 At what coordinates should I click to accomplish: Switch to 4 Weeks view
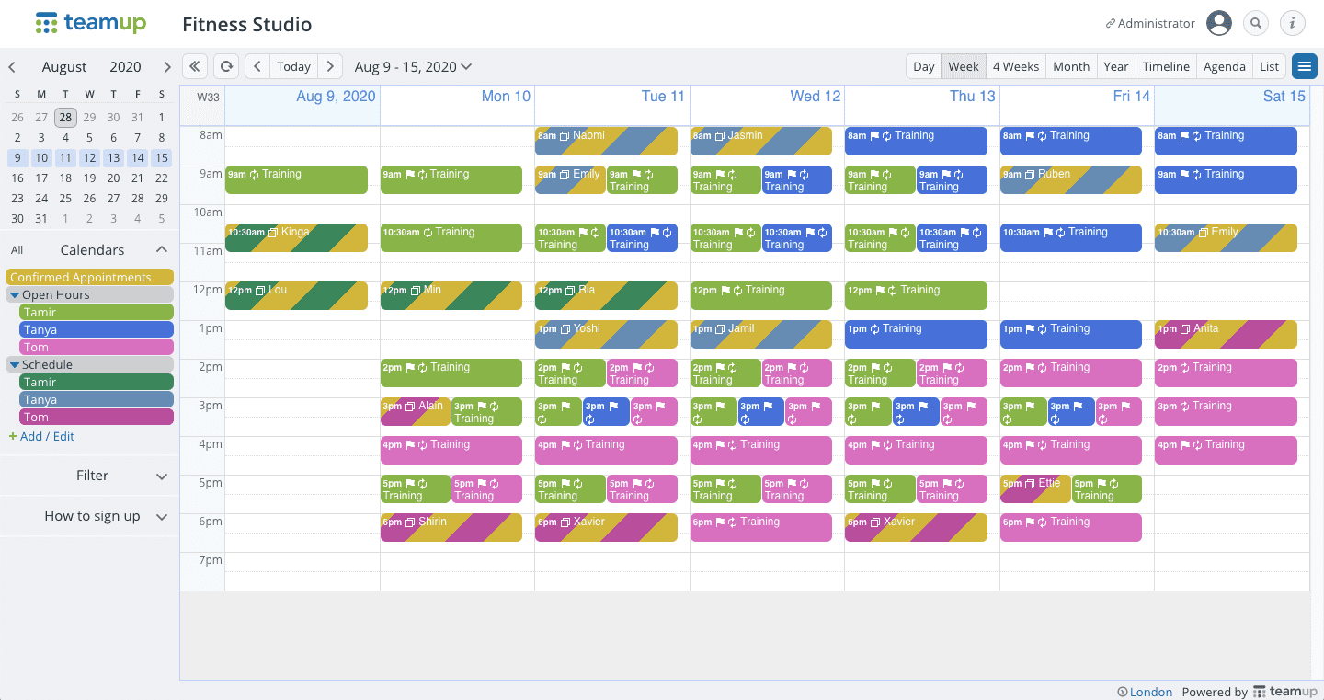[x=1016, y=66]
